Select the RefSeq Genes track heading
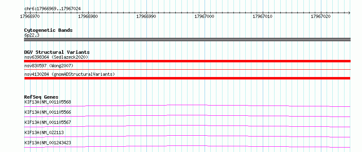This screenshot has height=152, width=362. point(41,97)
